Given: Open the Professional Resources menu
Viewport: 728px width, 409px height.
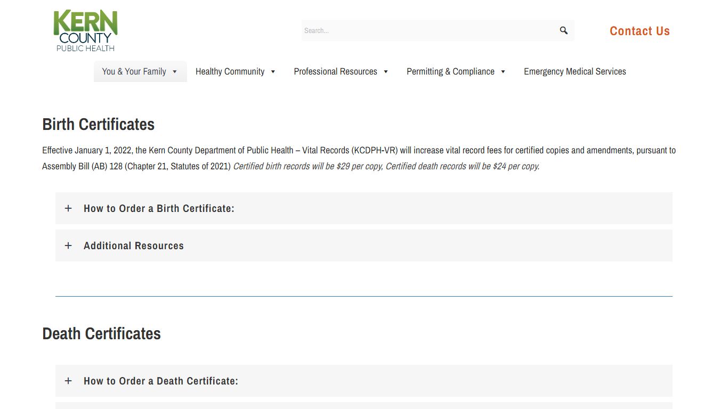Looking at the screenshot, I should coord(341,71).
